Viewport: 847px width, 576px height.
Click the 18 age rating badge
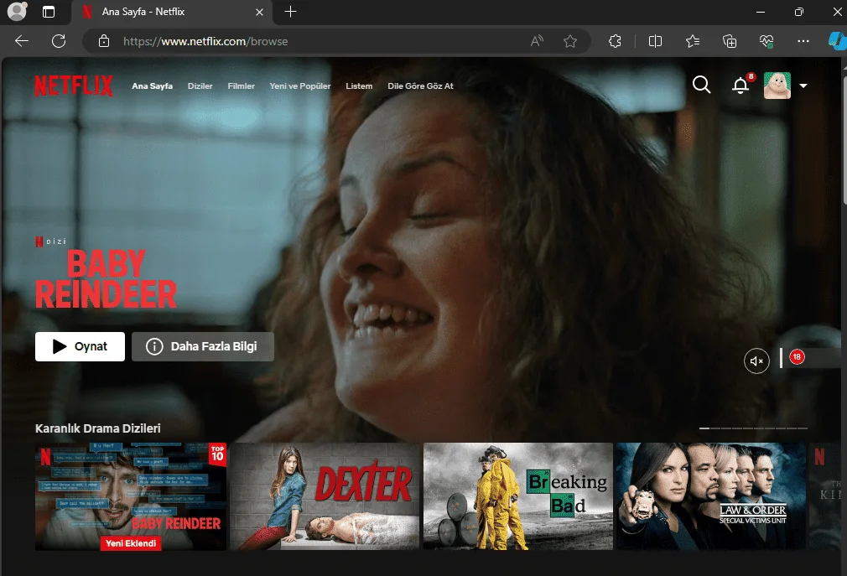tap(797, 357)
